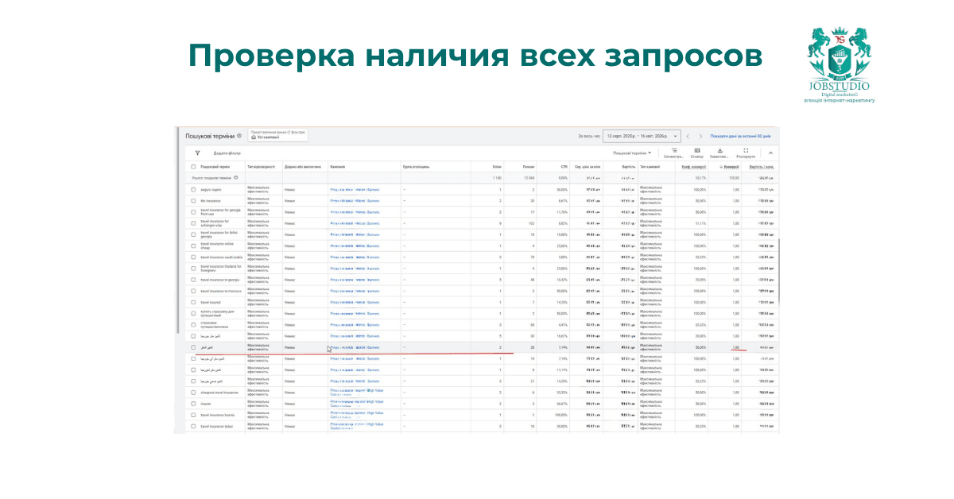Open campaign link in travel insured row

pos(355,302)
